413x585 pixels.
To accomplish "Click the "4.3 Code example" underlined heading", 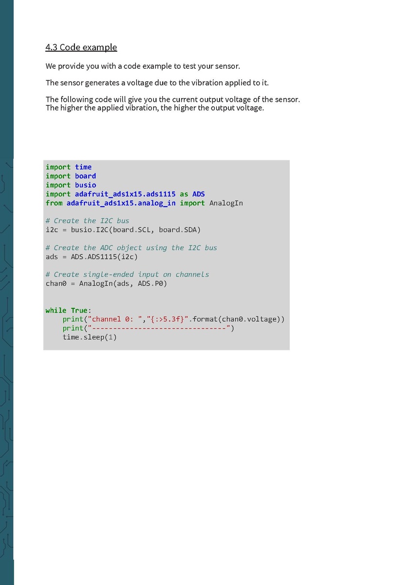I will (x=81, y=47).
